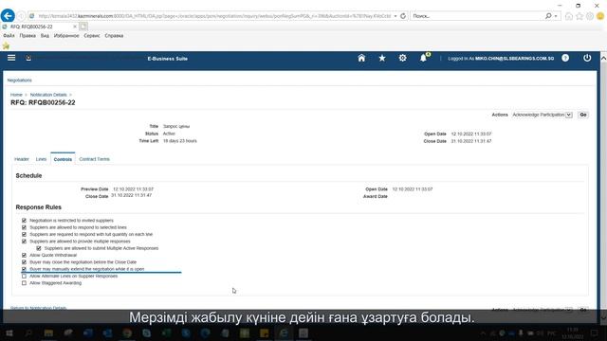Toggle Allow Quote Withdrawal checkbox

(24, 255)
